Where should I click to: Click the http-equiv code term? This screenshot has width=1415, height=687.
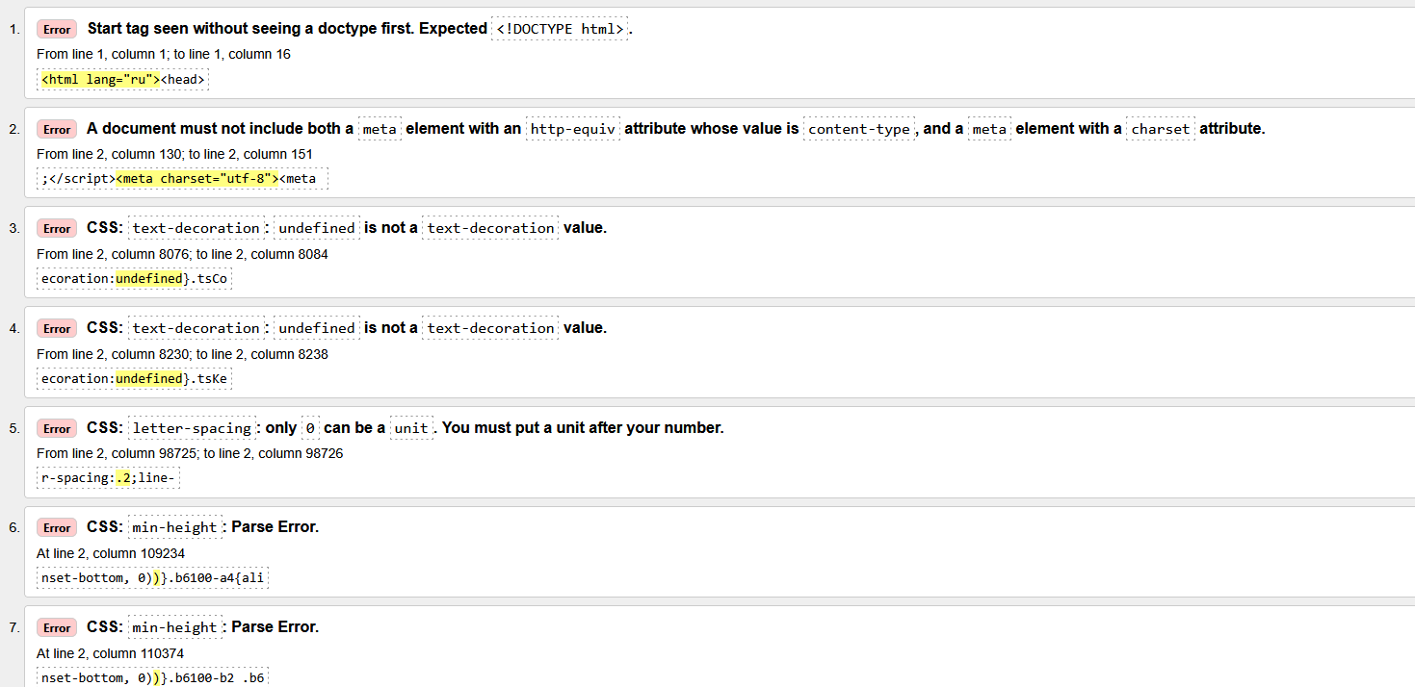pos(573,129)
